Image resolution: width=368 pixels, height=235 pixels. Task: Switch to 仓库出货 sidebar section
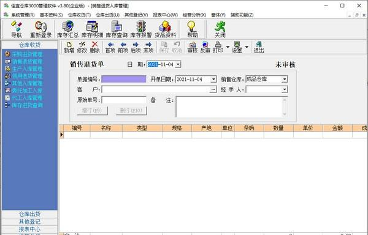click(29, 214)
